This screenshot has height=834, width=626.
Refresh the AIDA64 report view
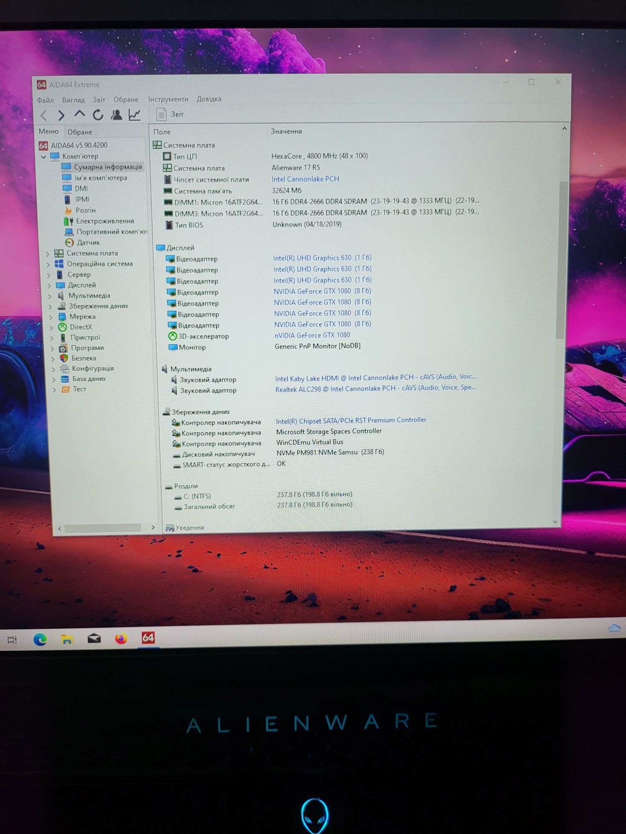pyautogui.click(x=98, y=115)
